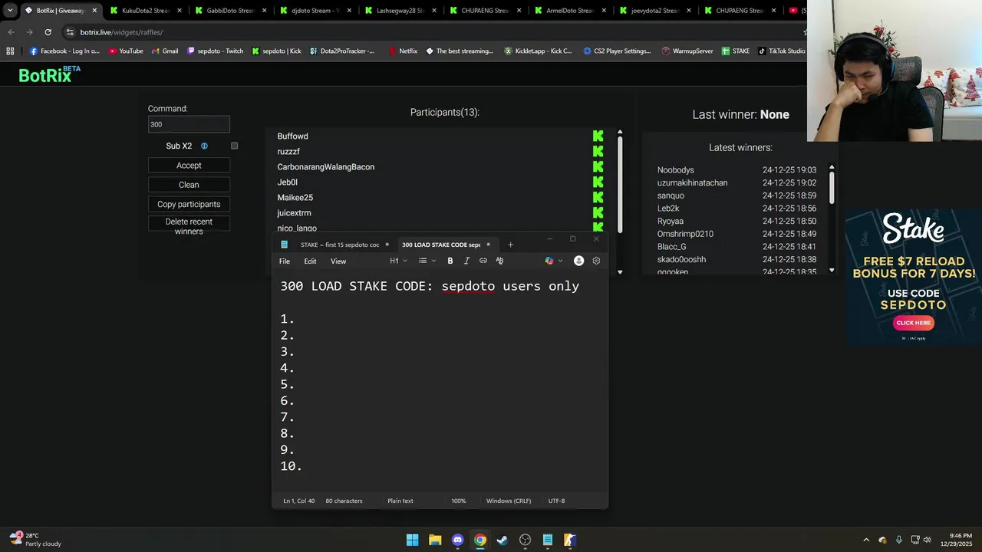Open the sepdoto - Twitch bookmark

coord(216,51)
